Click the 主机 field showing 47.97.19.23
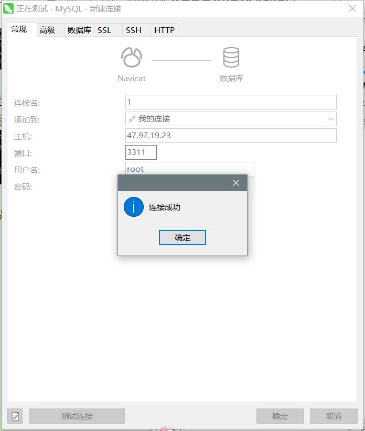365x431 pixels. pos(231,136)
